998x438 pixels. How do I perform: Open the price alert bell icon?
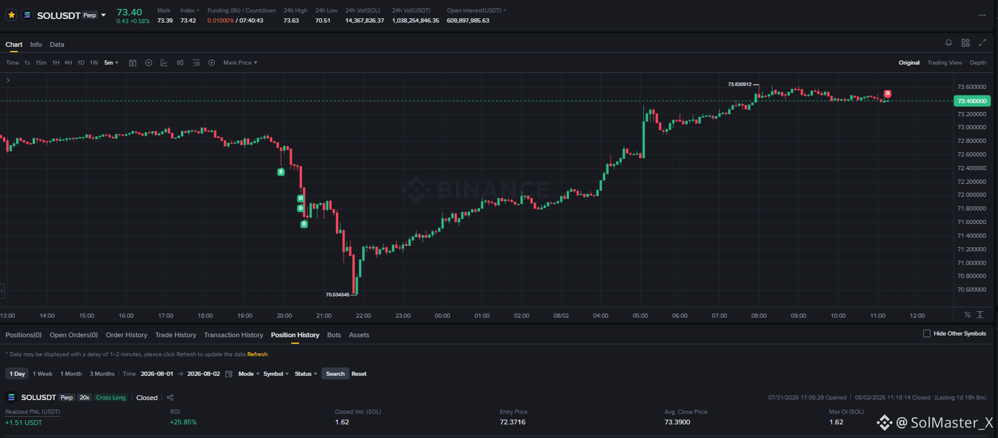coord(948,43)
